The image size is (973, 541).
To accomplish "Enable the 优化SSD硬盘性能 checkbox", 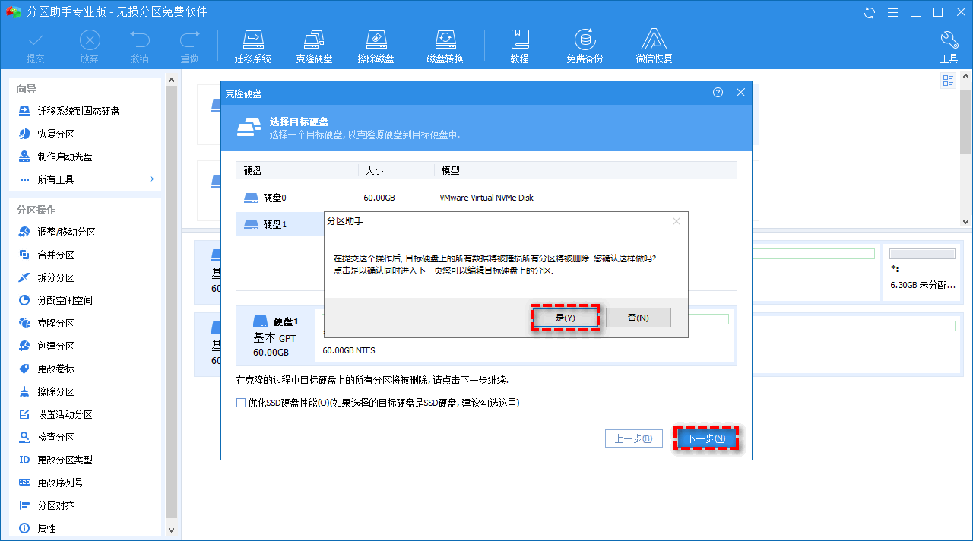I will pos(241,403).
